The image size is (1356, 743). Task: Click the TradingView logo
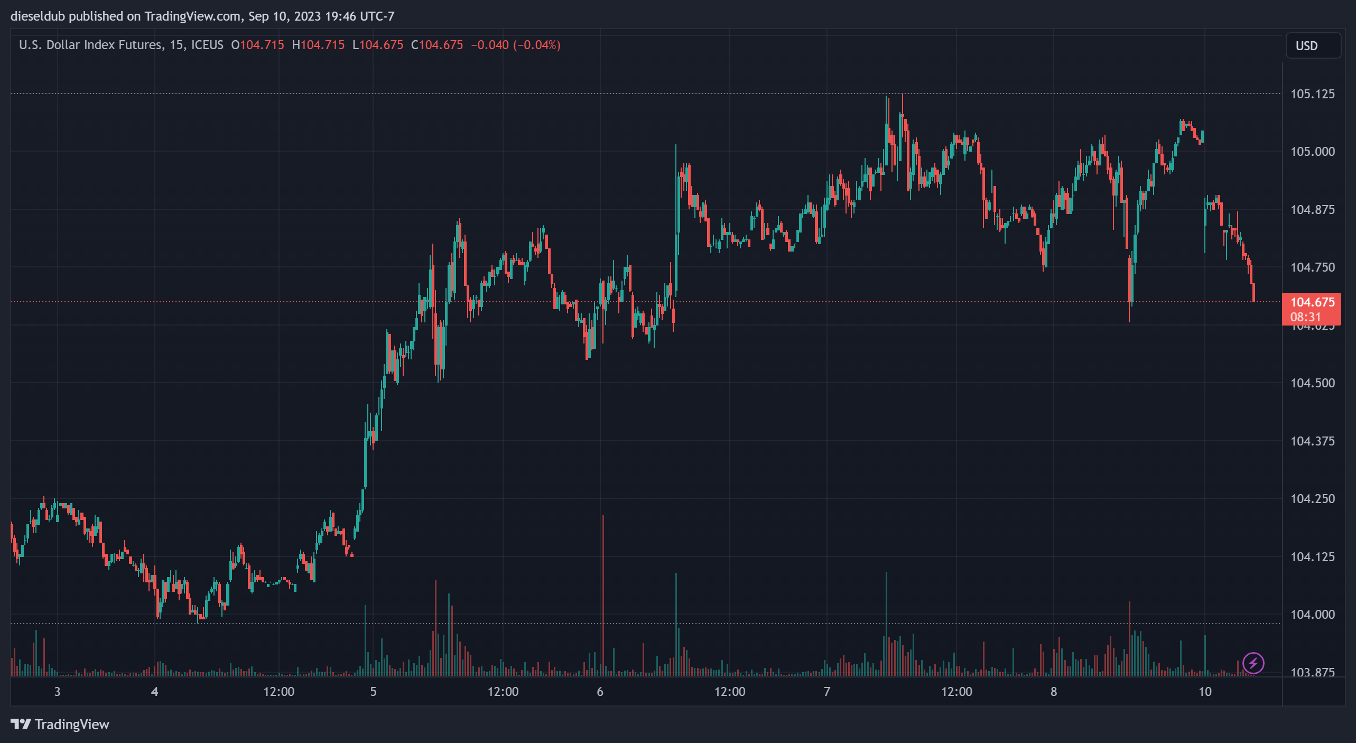pos(60,724)
